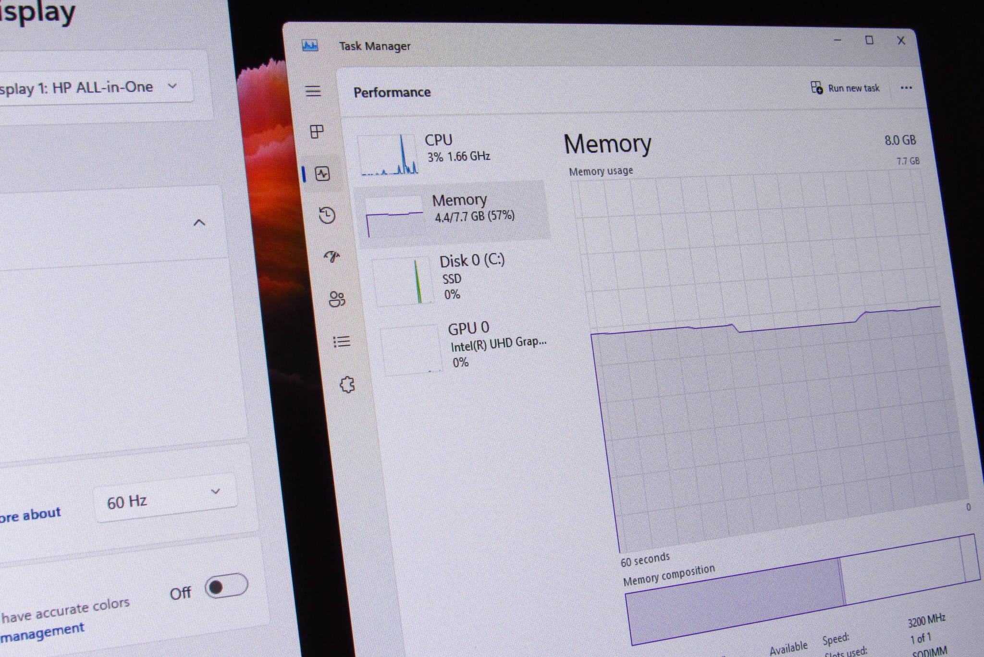Screen dimensions: 984x657
Task: Toggle the color management Off switch
Action: click(226, 586)
